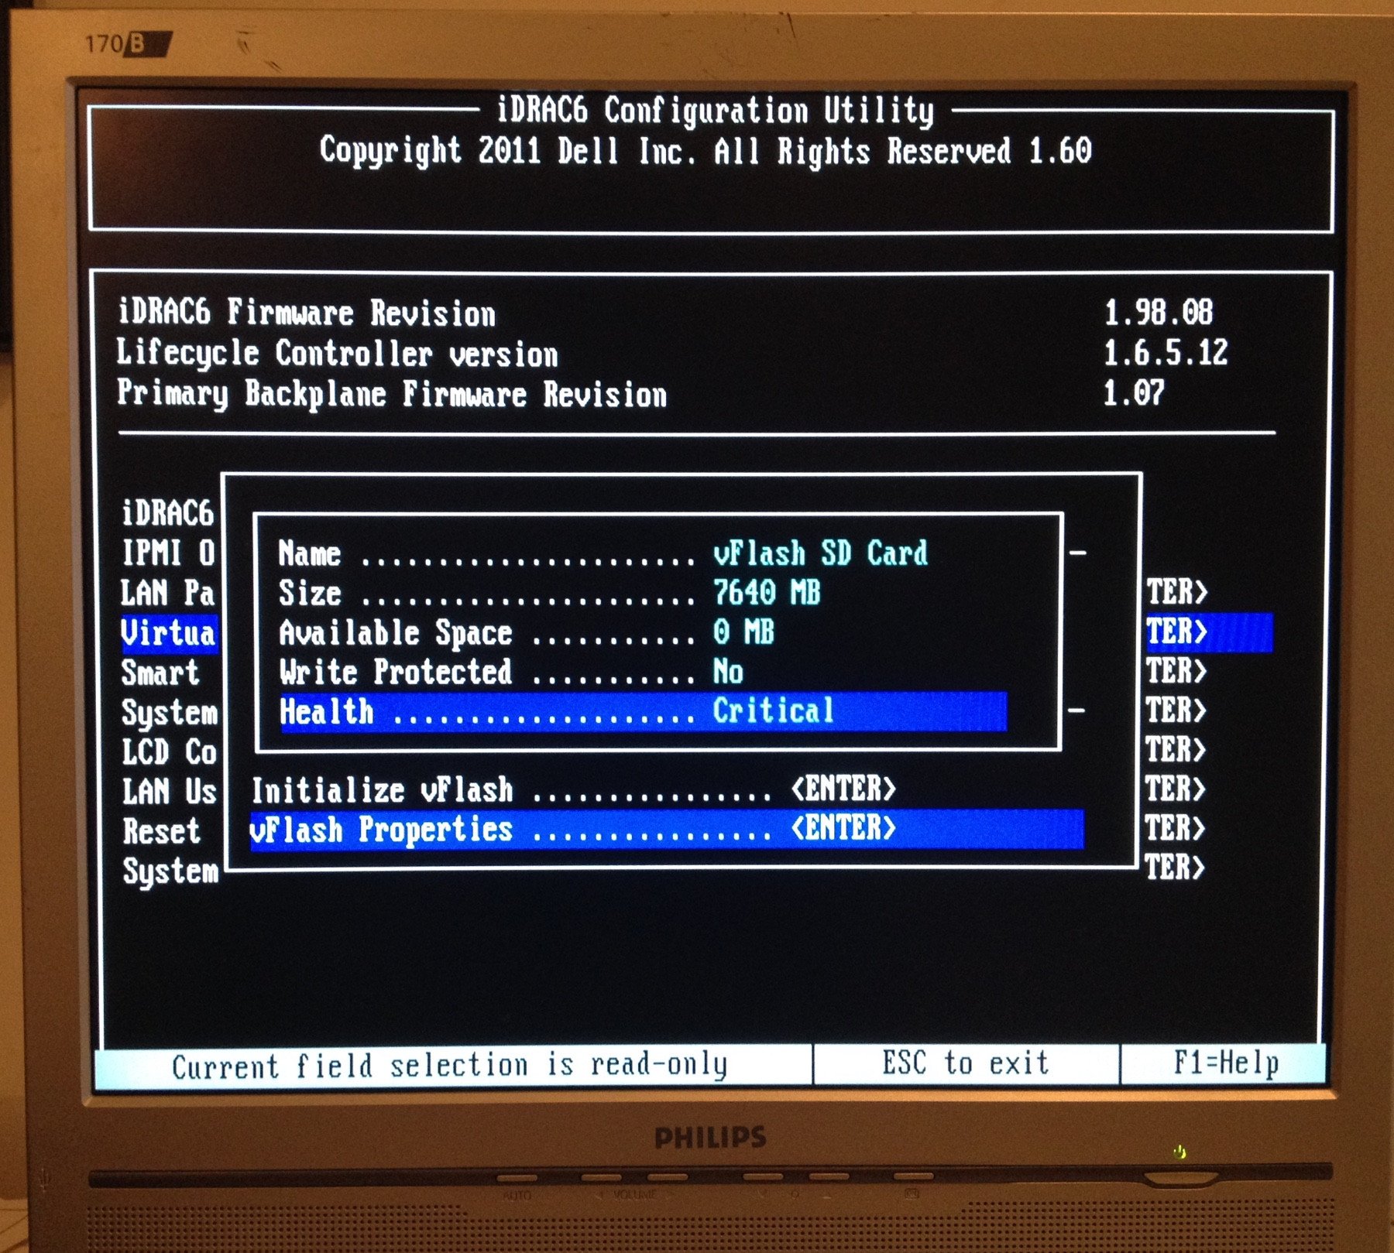The image size is (1394, 1253).
Task: Click iDRAC6 Configuration Utility title
Action: point(715,110)
